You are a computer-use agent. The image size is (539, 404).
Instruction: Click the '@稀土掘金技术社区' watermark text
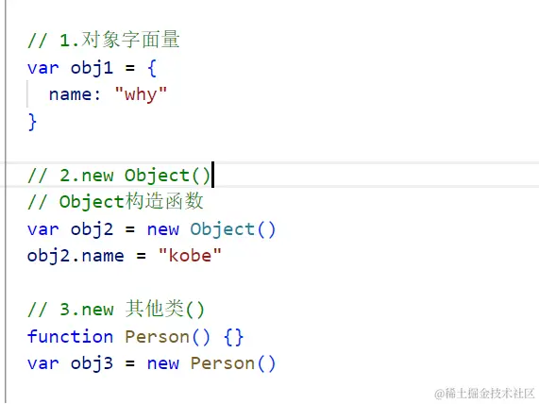coord(484,393)
